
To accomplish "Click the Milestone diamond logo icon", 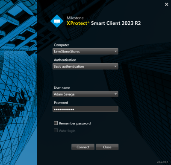I will coord(57,21).
